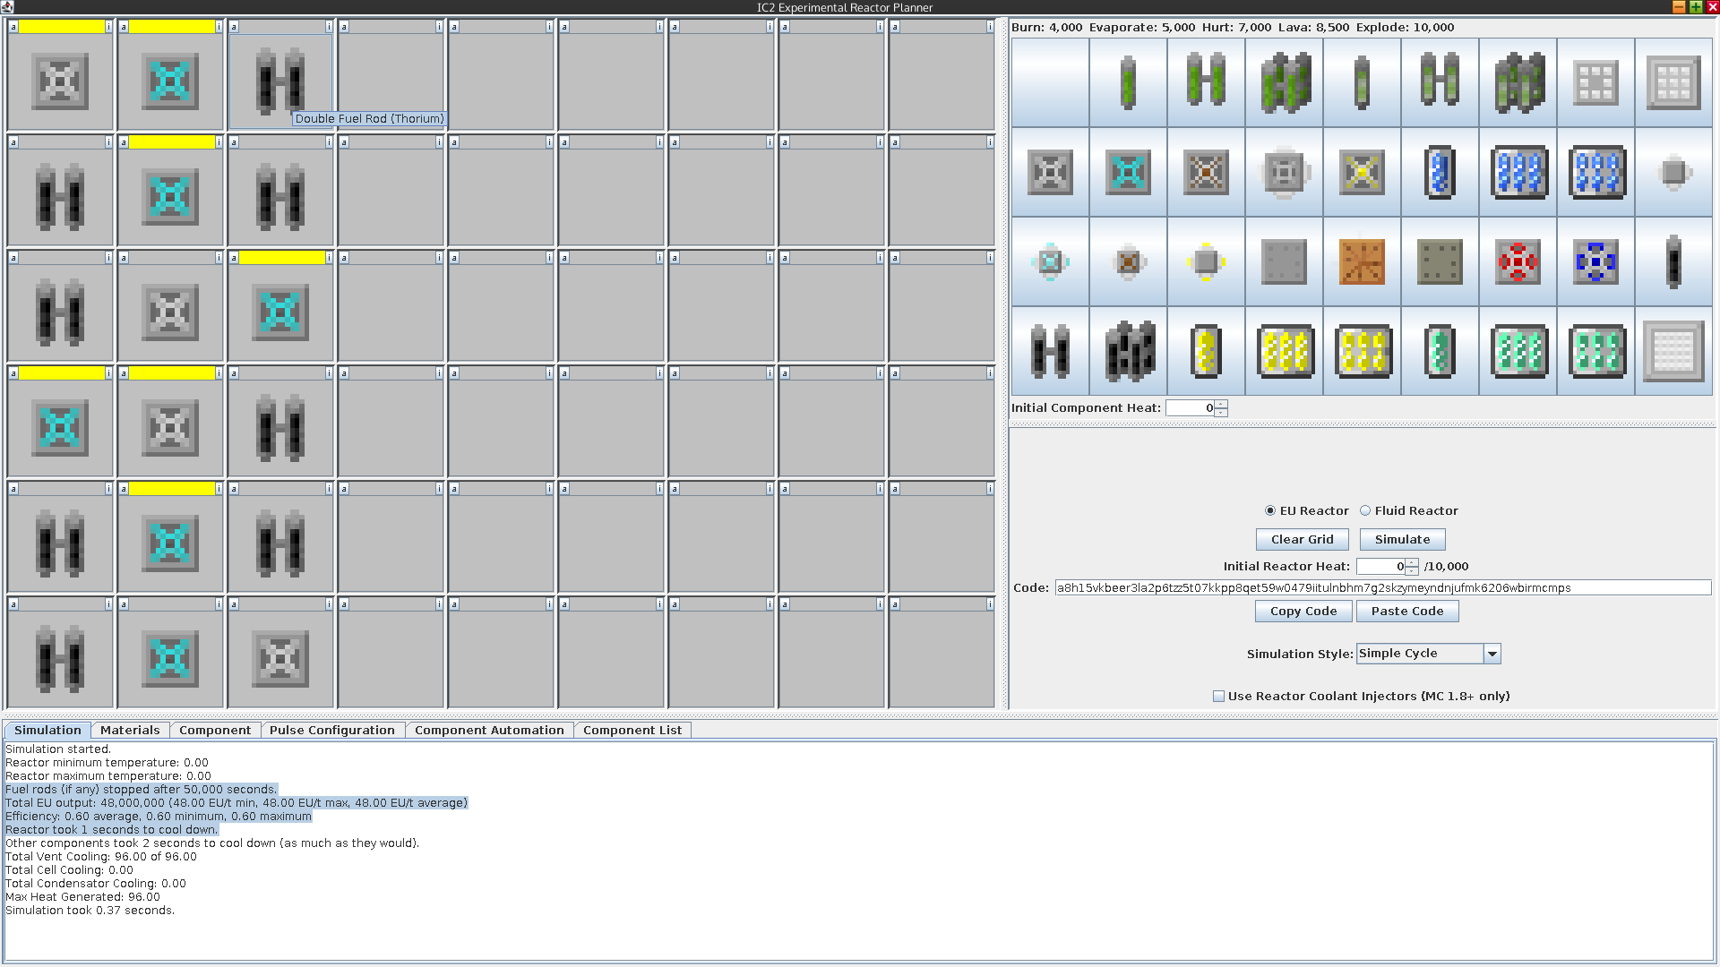Enable Use Reactor Coolant Injectors checkbox

(1218, 696)
